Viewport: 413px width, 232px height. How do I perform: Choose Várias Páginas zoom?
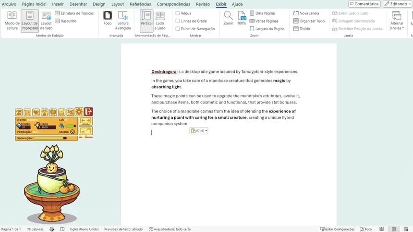pos(264,21)
